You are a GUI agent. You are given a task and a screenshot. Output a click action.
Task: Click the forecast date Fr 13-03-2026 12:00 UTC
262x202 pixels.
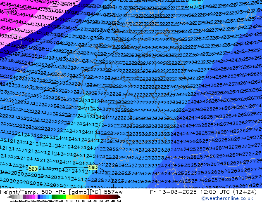click(x=183, y=192)
